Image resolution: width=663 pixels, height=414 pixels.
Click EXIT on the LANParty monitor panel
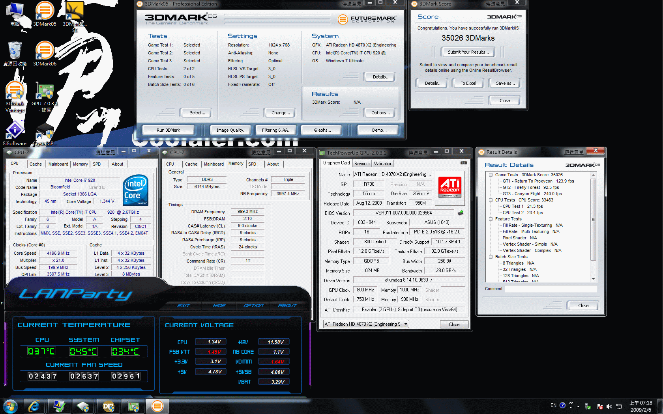tap(184, 306)
